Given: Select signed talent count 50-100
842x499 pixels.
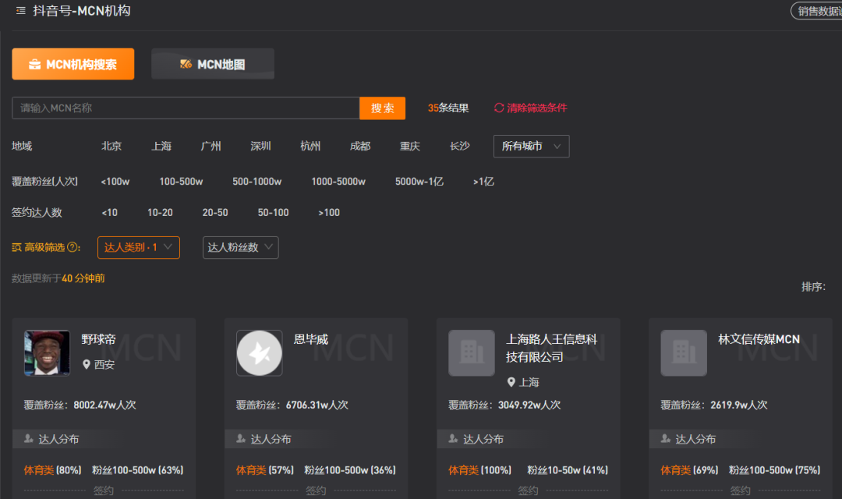Looking at the screenshot, I should tap(274, 213).
